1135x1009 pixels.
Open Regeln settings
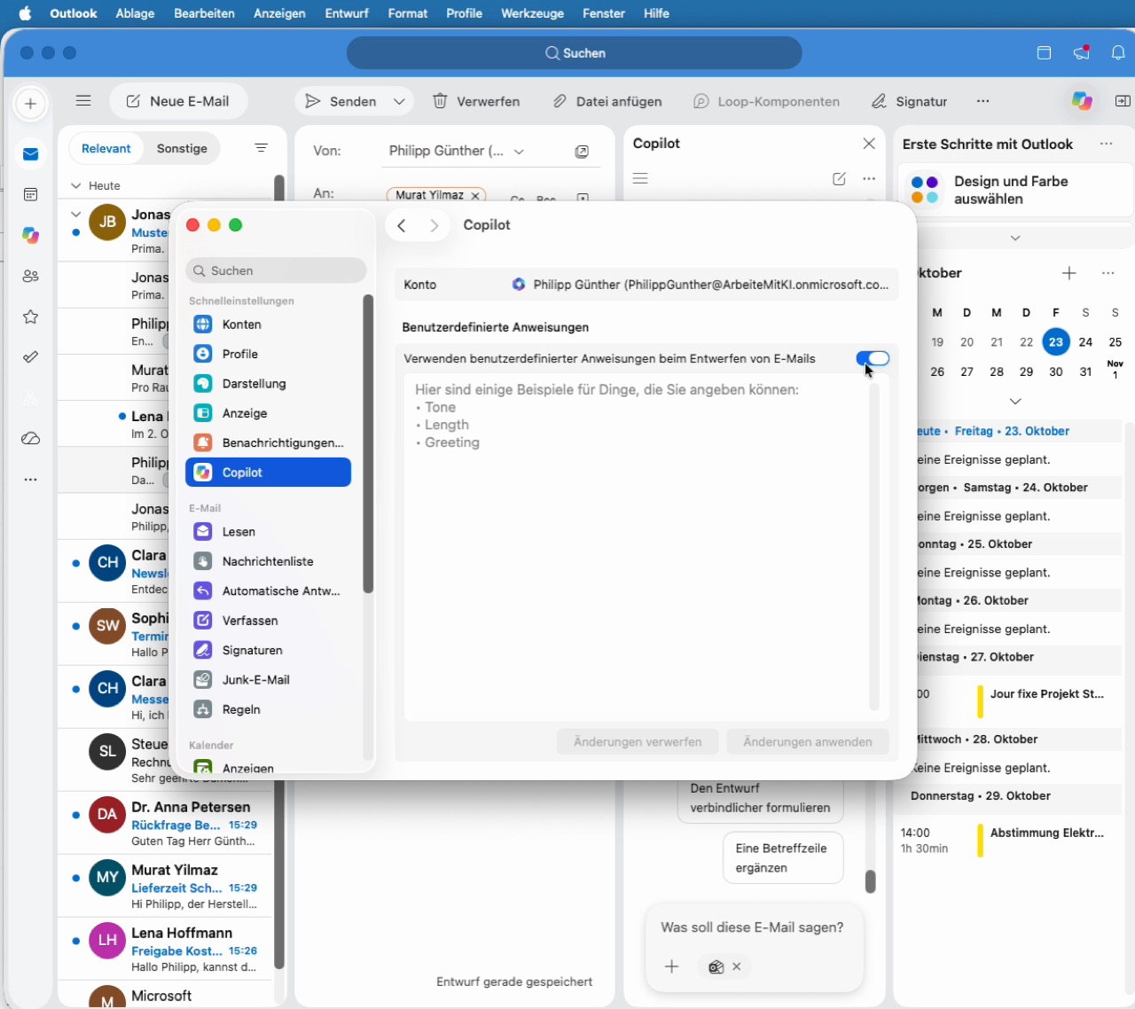pos(268,709)
